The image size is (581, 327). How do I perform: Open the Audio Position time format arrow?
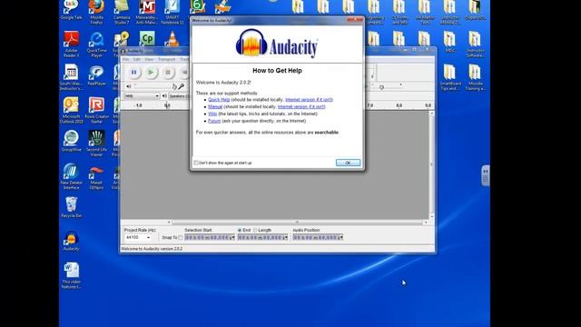(x=341, y=238)
